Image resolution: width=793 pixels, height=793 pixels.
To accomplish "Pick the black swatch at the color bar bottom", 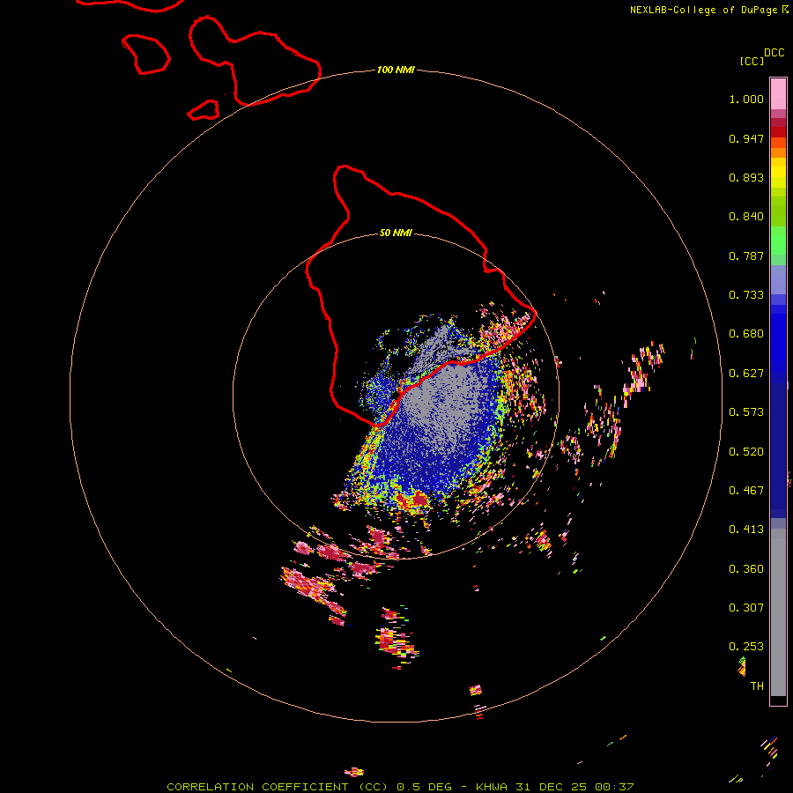I will point(778,700).
